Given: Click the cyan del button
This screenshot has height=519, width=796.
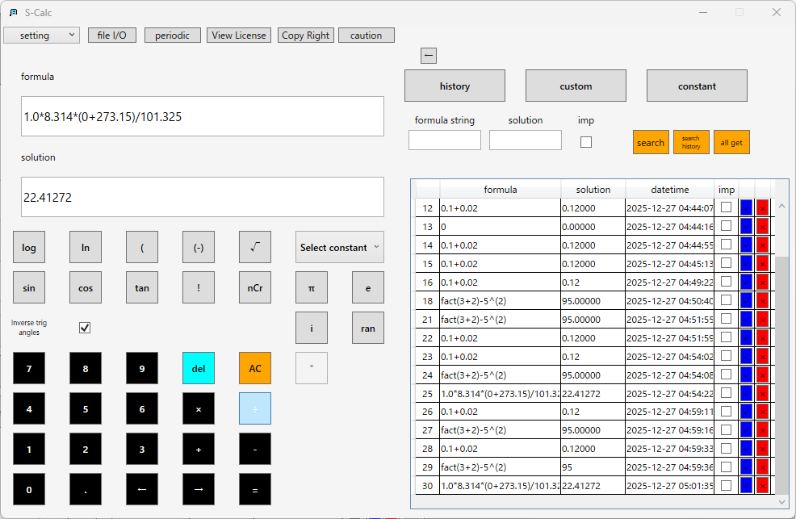Looking at the screenshot, I should coord(199,368).
